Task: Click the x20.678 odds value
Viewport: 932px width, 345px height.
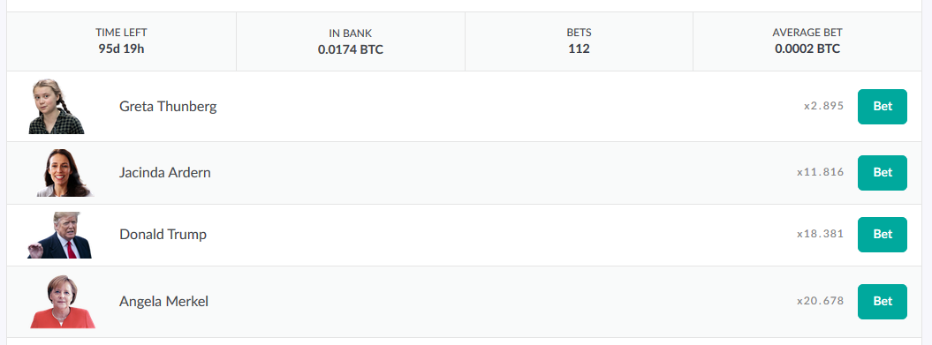Action: tap(821, 302)
